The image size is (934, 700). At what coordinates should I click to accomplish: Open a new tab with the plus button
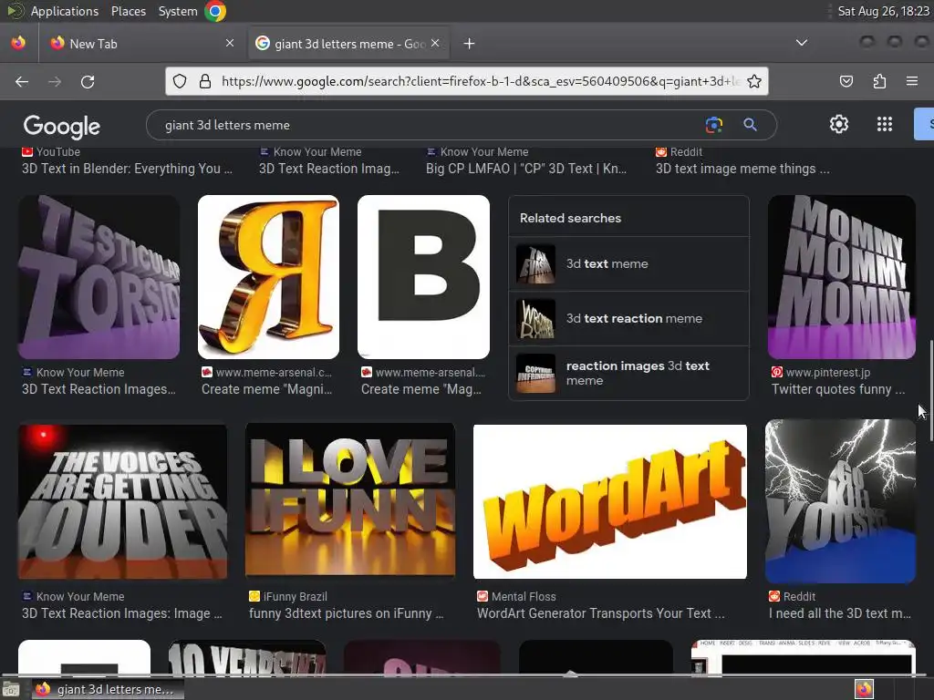pos(470,44)
